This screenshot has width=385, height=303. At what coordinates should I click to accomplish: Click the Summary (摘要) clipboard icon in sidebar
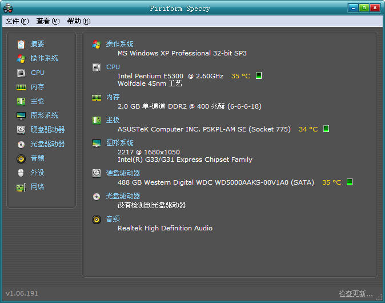point(21,44)
